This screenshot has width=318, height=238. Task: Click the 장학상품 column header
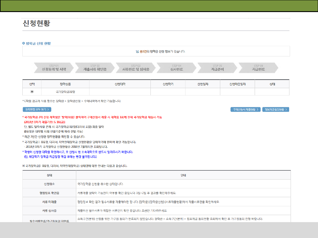pyautogui.click(x=63, y=84)
